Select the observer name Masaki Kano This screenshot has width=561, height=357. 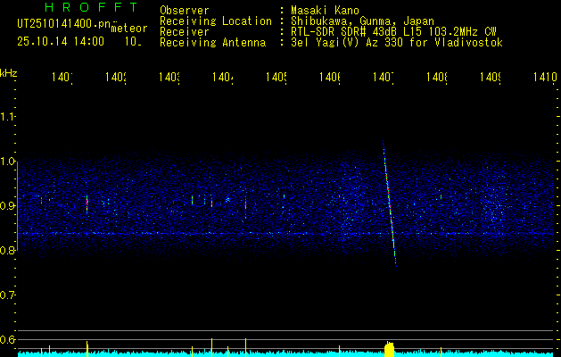pyautogui.click(x=325, y=10)
